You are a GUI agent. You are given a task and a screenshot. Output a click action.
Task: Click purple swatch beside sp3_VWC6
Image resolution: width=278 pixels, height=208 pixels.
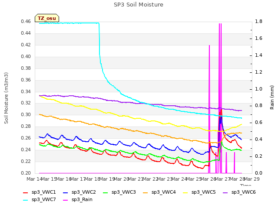[x=225, y=192]
